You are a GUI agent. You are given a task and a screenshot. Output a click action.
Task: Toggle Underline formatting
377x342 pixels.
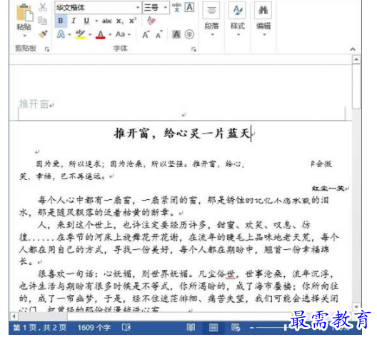click(x=86, y=21)
